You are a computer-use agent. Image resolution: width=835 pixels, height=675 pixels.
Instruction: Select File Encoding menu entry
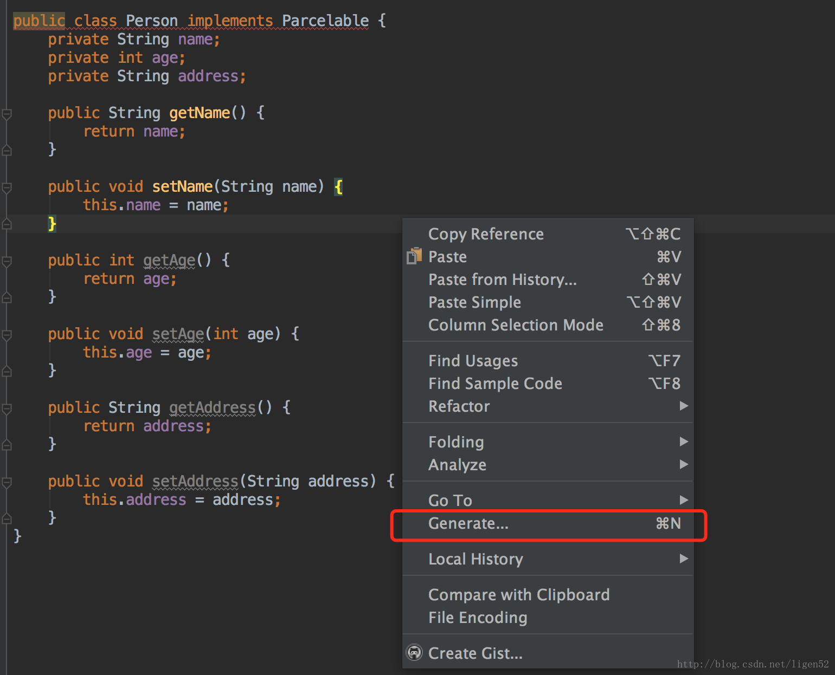pyautogui.click(x=548, y=618)
